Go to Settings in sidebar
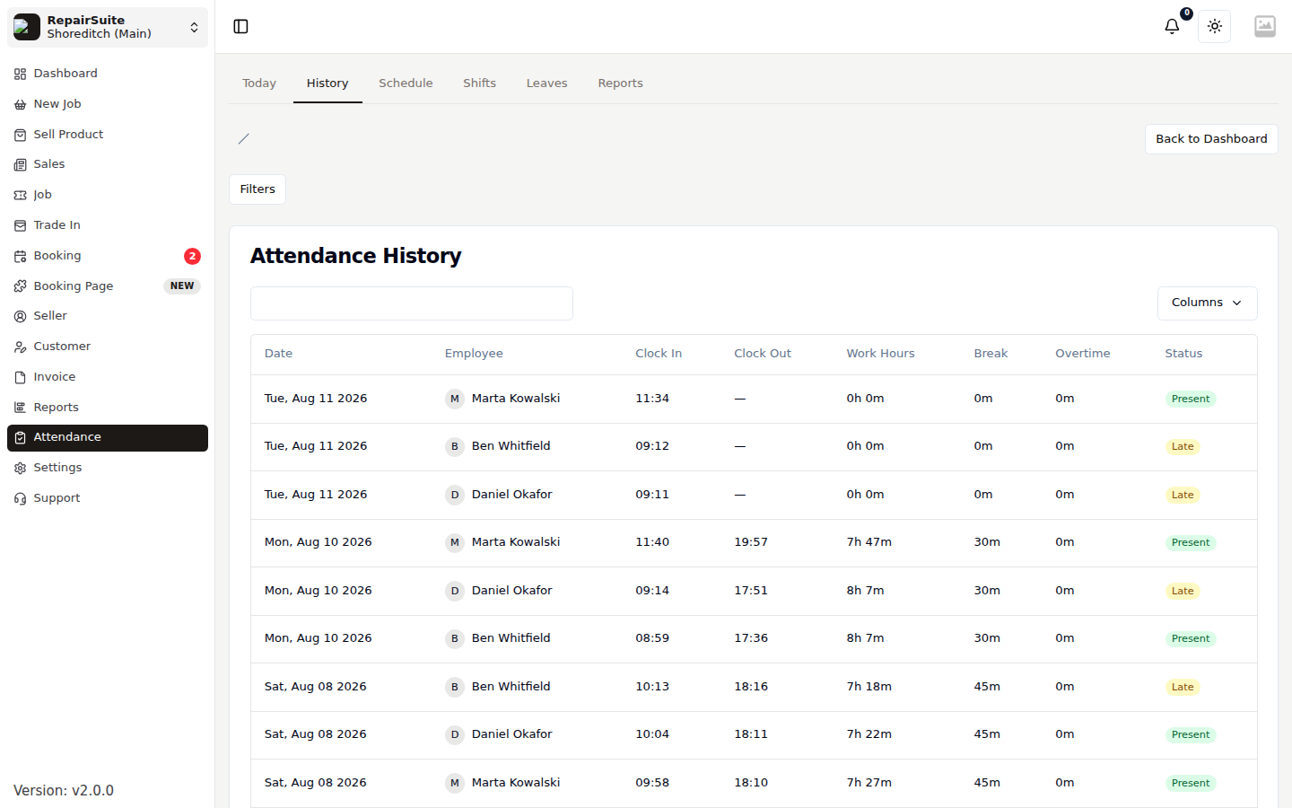The height and width of the screenshot is (808, 1292). pyautogui.click(x=108, y=468)
